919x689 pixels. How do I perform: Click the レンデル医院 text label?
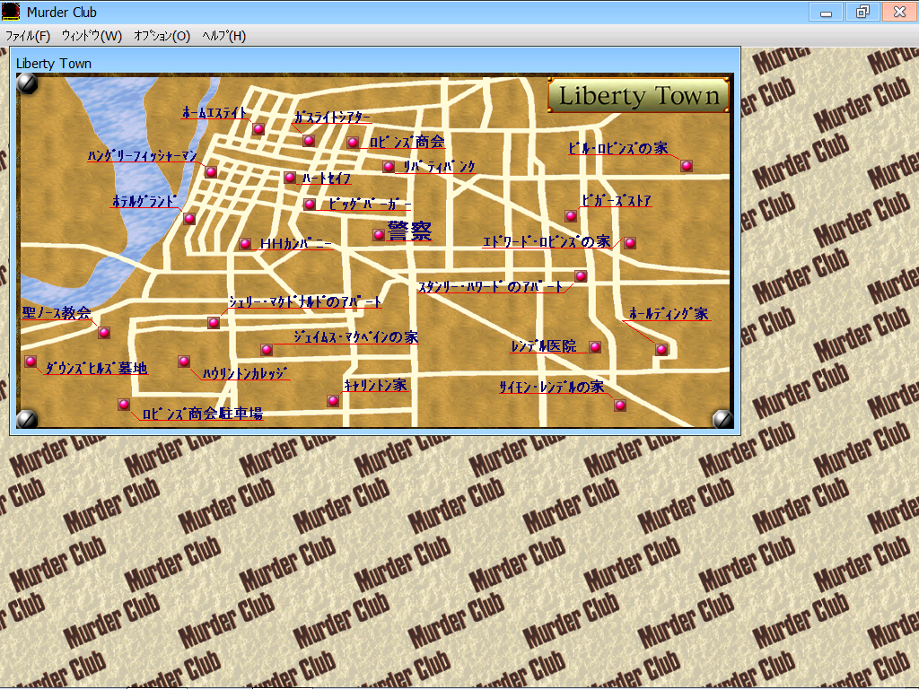tap(544, 346)
